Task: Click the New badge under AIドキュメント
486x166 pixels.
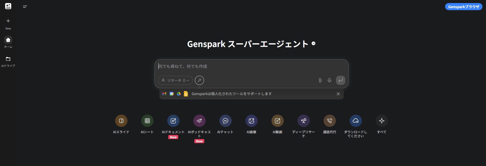Action: pyautogui.click(x=173, y=137)
